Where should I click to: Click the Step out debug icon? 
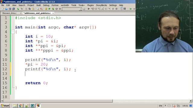103,9
